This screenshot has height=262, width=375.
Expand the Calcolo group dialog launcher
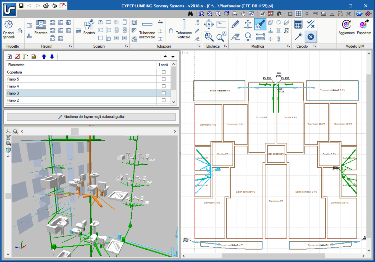(x=315, y=46)
